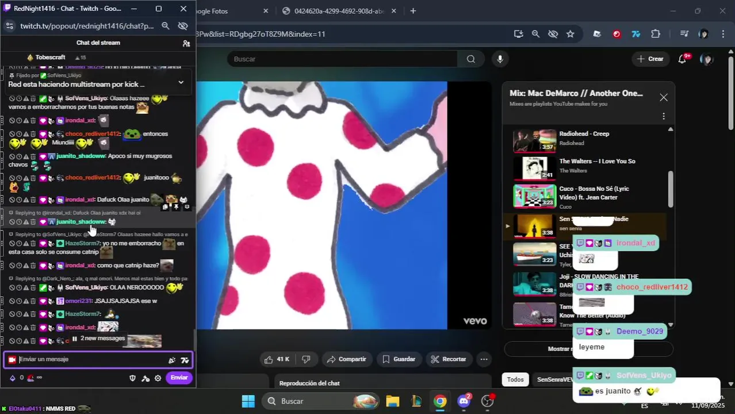735x414 pixels.
Task: Open YouTube account avatar menu
Action: click(x=707, y=59)
